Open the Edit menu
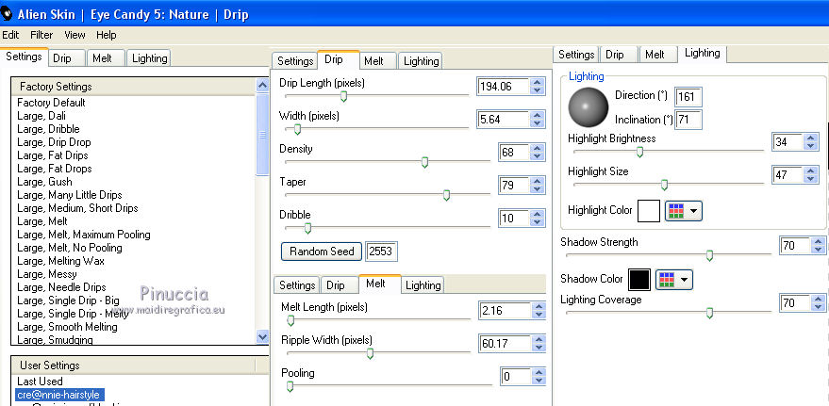The height and width of the screenshot is (406, 829). coord(10,35)
